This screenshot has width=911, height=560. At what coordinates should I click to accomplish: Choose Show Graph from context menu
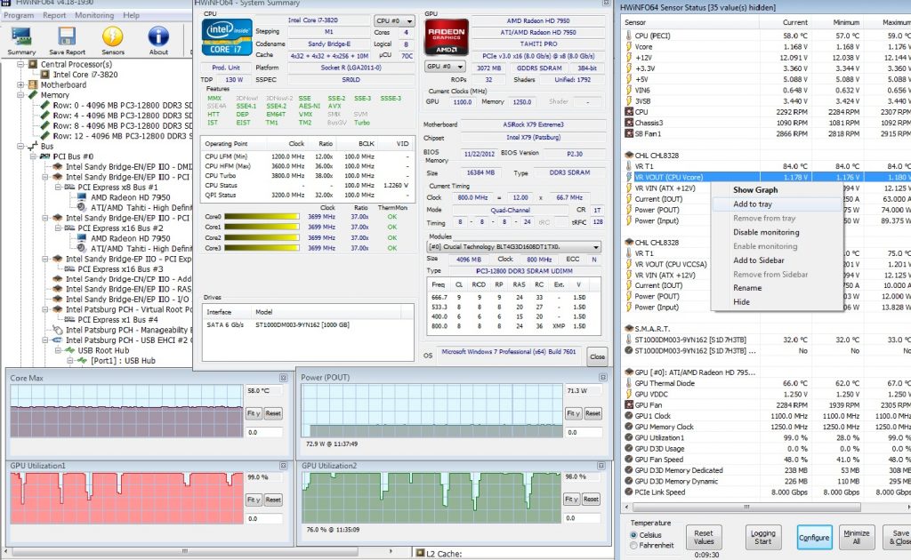778,189
